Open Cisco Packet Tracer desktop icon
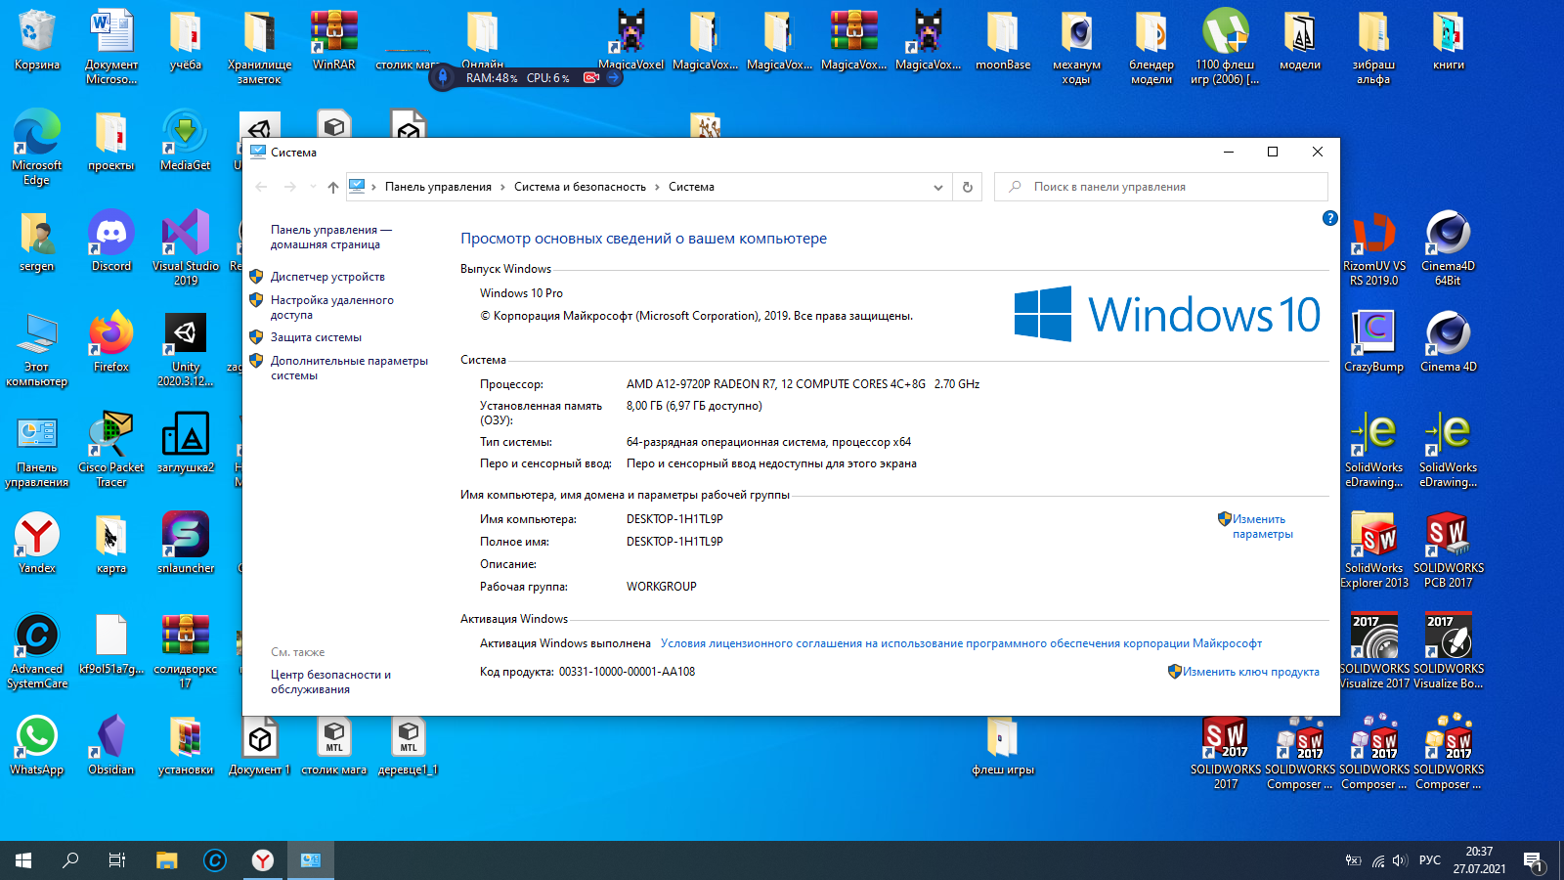The image size is (1564, 880). (x=111, y=449)
